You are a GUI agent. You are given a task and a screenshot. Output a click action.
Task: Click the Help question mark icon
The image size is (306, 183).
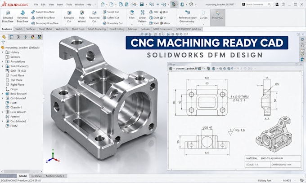[x=283, y=4]
